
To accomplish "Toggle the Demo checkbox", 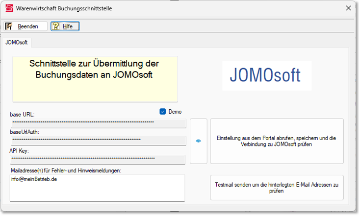I will pyautogui.click(x=163, y=112).
